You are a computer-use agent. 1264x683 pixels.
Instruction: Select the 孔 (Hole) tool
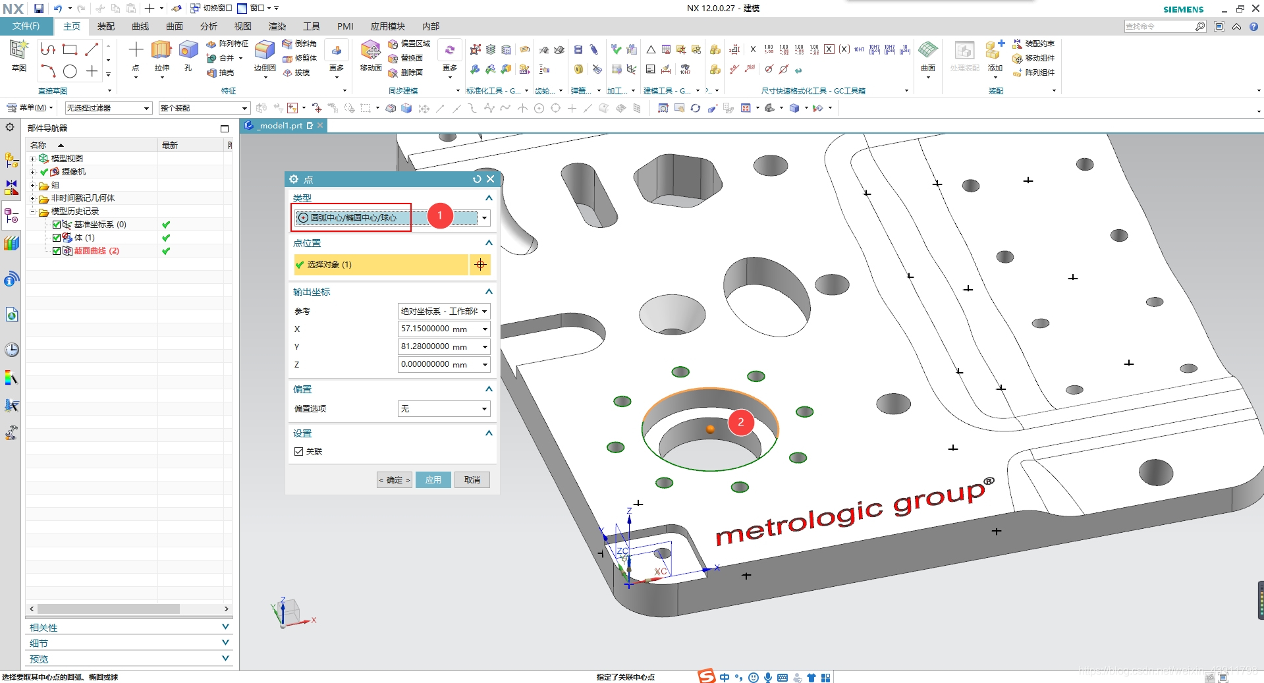pos(188,55)
